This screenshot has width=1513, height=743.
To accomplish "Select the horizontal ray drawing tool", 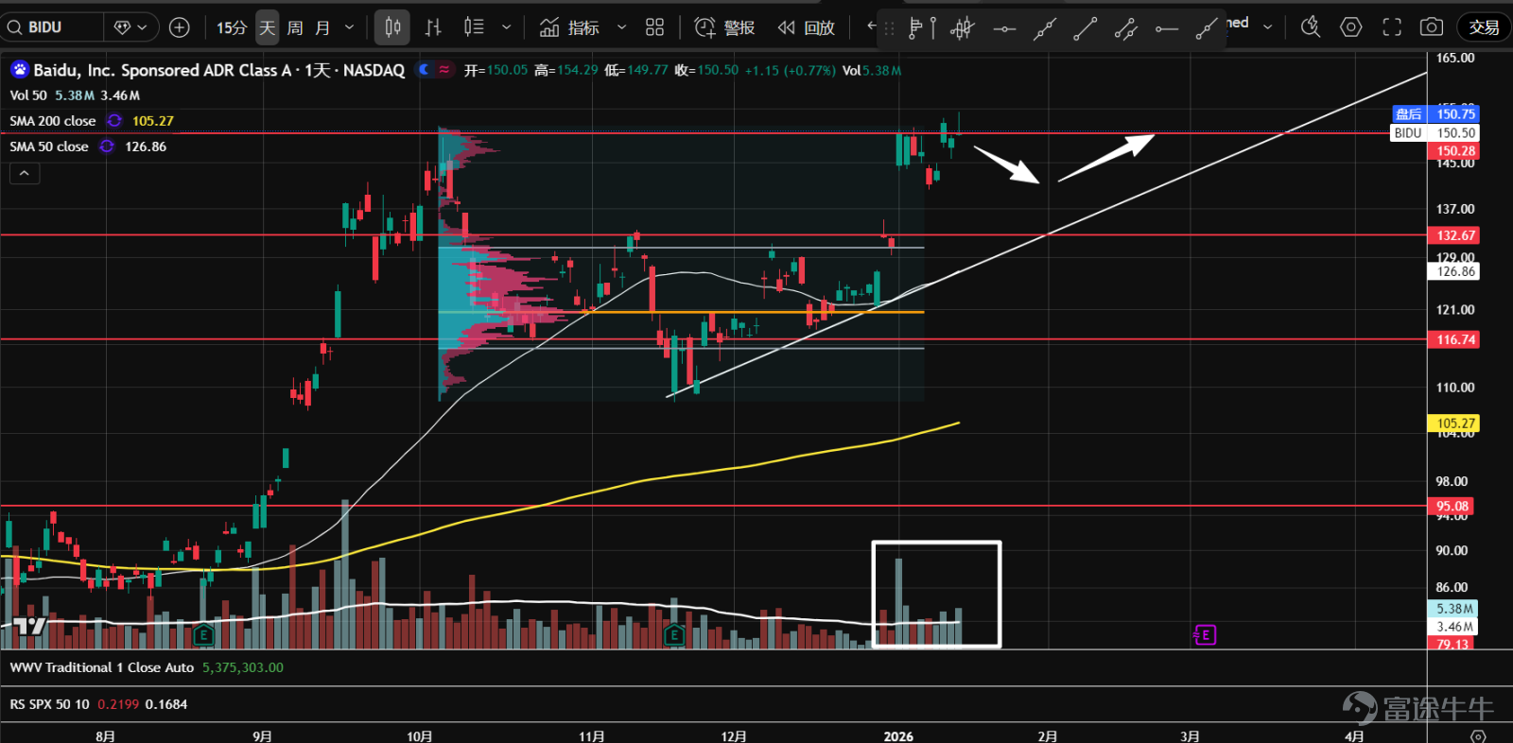I will coord(1166,29).
